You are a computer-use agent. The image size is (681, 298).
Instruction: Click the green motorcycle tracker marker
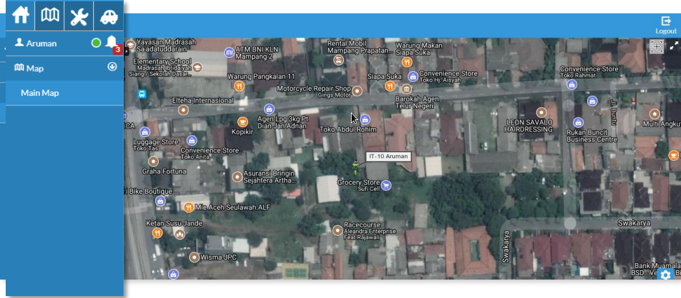pos(355,167)
